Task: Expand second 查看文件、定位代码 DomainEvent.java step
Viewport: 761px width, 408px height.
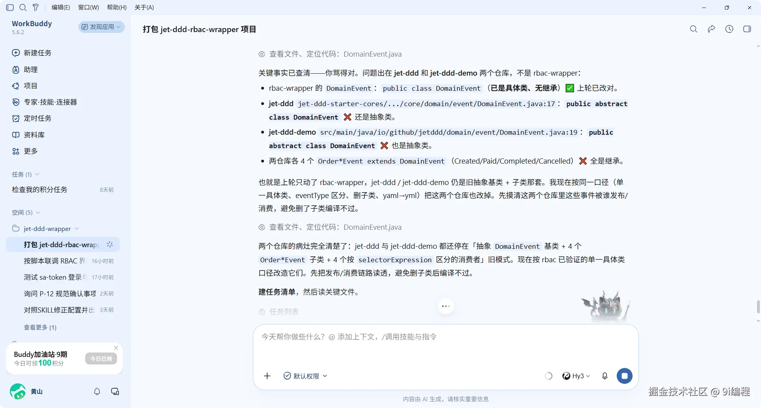Action: [330, 227]
